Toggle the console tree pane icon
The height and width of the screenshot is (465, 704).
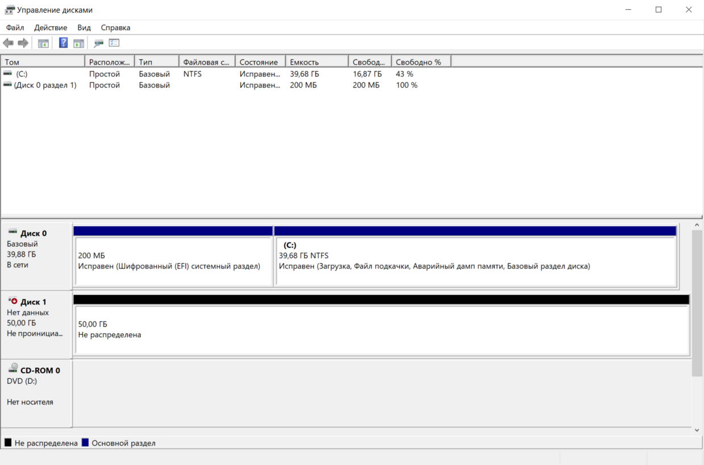tap(43, 43)
